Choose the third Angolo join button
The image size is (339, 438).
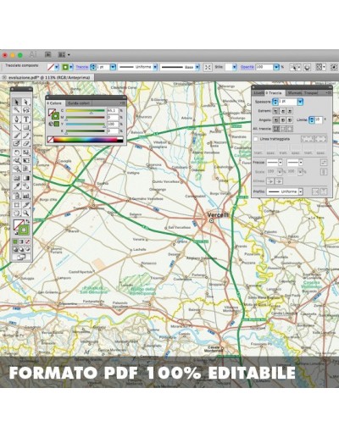point(289,120)
